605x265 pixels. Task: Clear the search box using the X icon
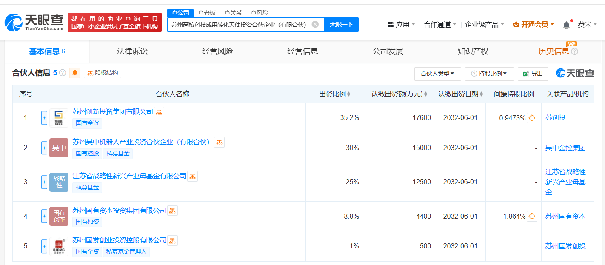(315, 24)
